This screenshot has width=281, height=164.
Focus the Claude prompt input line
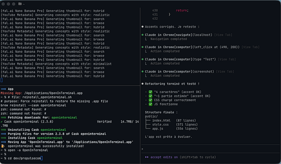click(210, 149)
